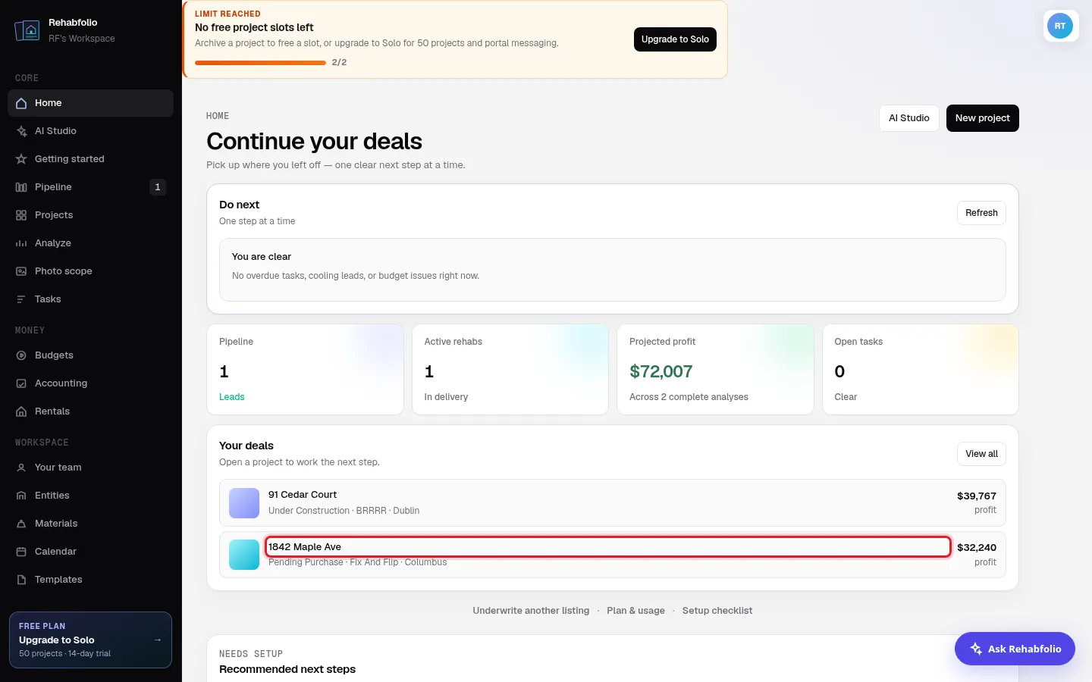The image size is (1092, 682).
Task: Click the Free Plan upgrade card arrow
Action: pos(158,640)
